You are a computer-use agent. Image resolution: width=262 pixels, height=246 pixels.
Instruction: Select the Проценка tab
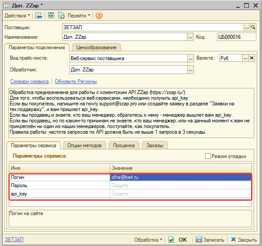pos(124,145)
